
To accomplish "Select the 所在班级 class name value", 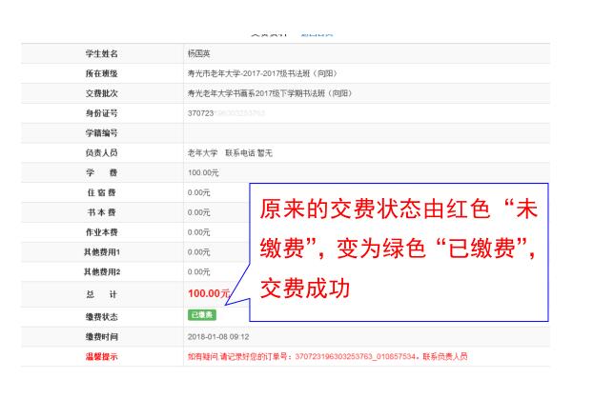I will (x=262, y=73).
